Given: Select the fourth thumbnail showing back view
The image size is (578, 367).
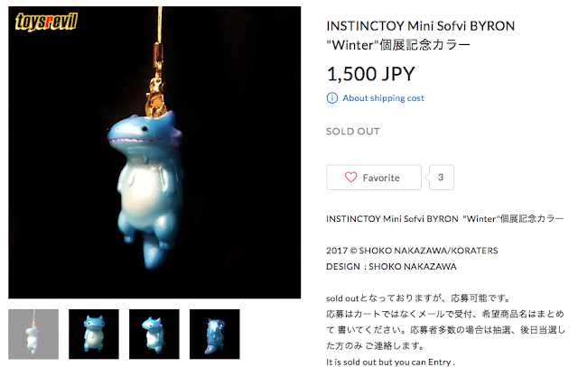Looking at the screenshot, I should click(215, 334).
